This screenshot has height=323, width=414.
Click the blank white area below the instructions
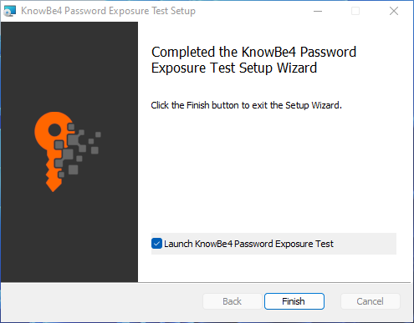click(273, 169)
